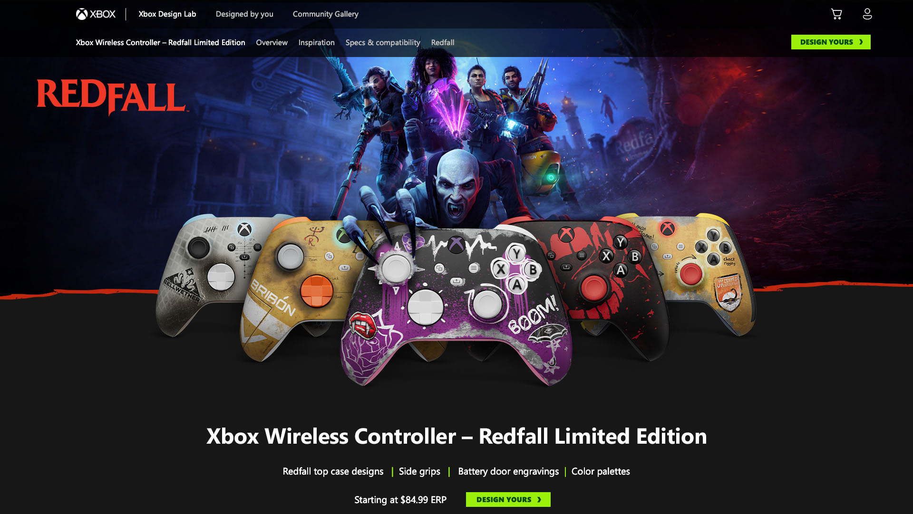
Task: Click the Redfall game logo
Action: [112, 96]
